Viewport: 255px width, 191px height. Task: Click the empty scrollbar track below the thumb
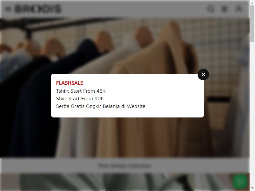click(x=252, y=114)
